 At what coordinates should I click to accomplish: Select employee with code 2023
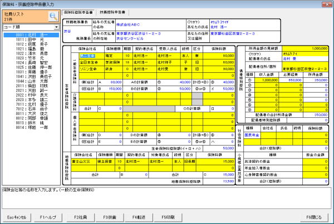pyautogui.click(x=31, y=99)
